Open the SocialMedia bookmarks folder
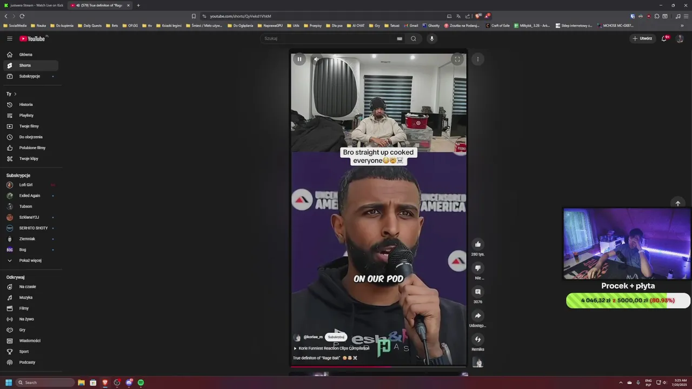 tap(15, 25)
